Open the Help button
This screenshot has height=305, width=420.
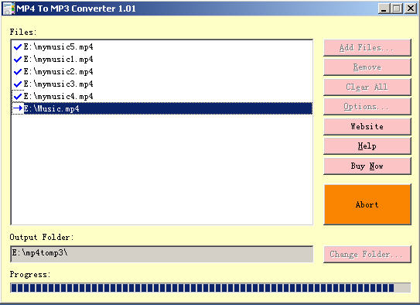coord(367,146)
